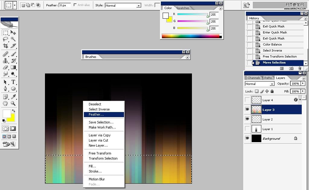The width and height of the screenshot is (309, 190).
Task: Click the Feather value input field
Action: [65, 5]
